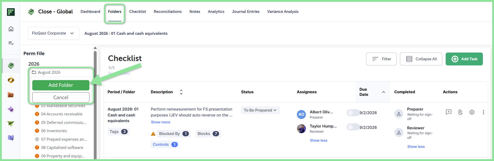The image size is (494, 161).
Task: Open the orange folder module icon
Action: [11, 95]
